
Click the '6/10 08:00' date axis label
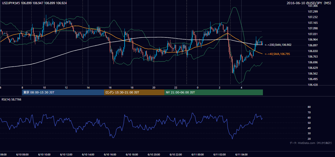[22, 154]
